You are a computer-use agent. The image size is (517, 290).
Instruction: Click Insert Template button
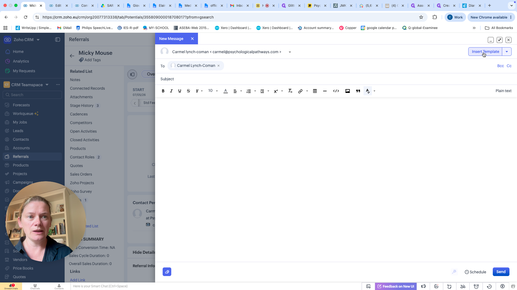[x=485, y=52]
